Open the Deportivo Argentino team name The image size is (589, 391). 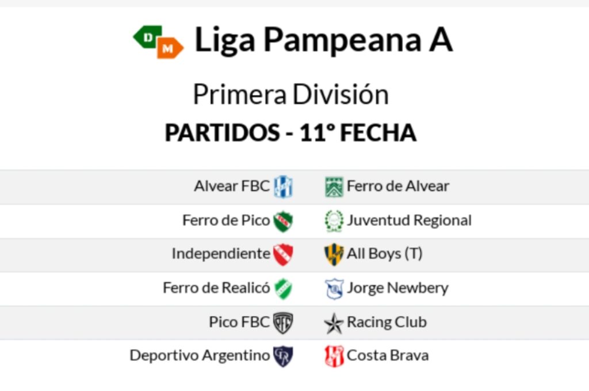tap(200, 355)
